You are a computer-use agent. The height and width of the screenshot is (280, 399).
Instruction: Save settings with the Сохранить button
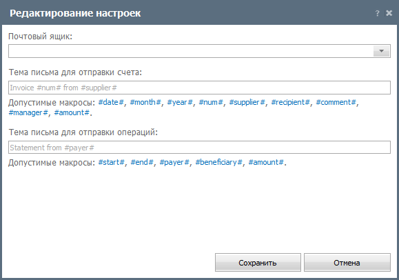click(258, 263)
